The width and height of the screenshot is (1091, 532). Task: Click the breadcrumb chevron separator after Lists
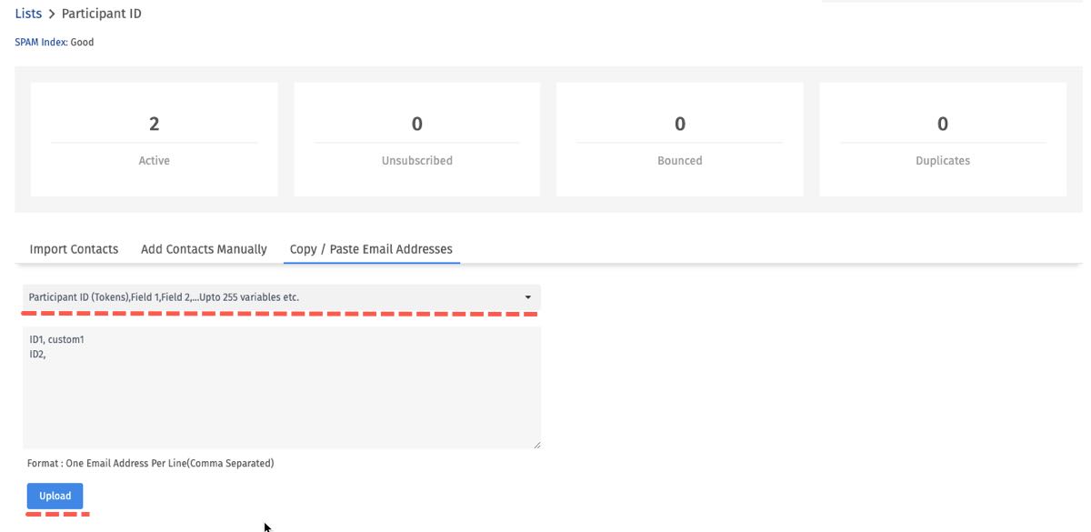tap(52, 15)
